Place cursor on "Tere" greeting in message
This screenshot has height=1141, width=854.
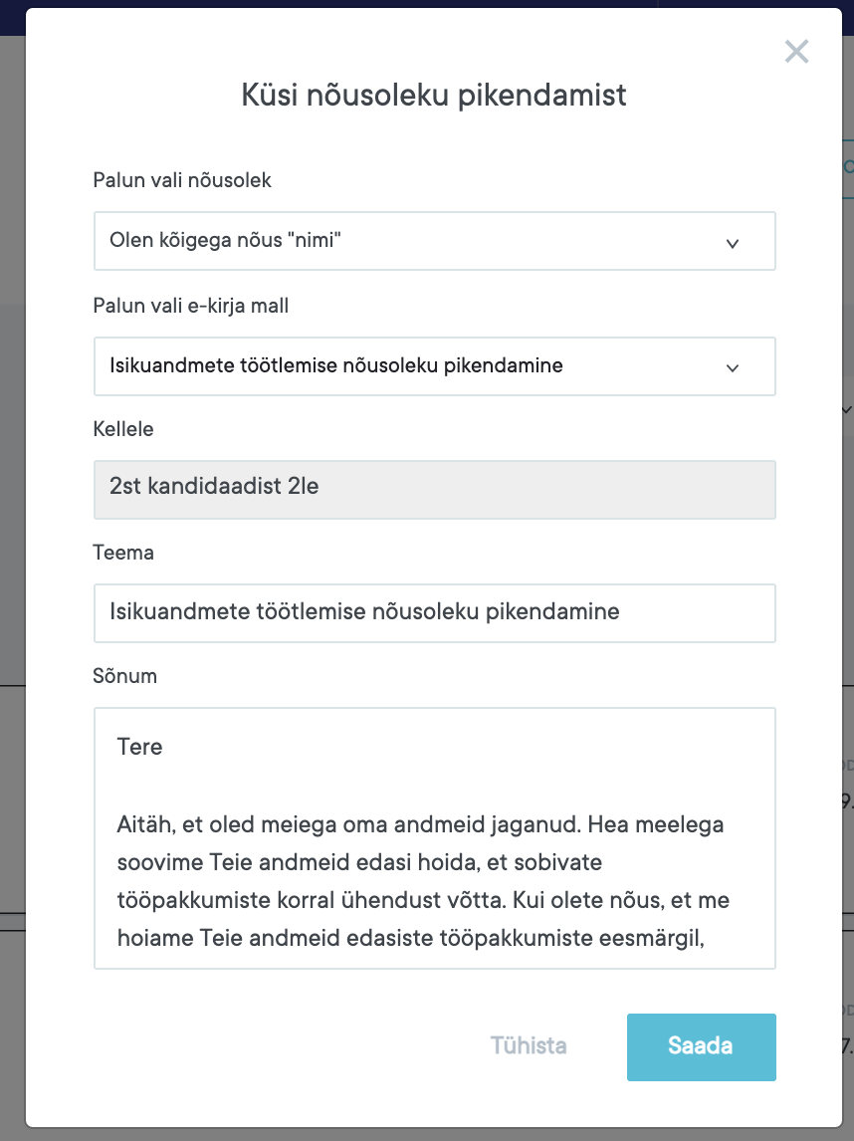coord(139,747)
